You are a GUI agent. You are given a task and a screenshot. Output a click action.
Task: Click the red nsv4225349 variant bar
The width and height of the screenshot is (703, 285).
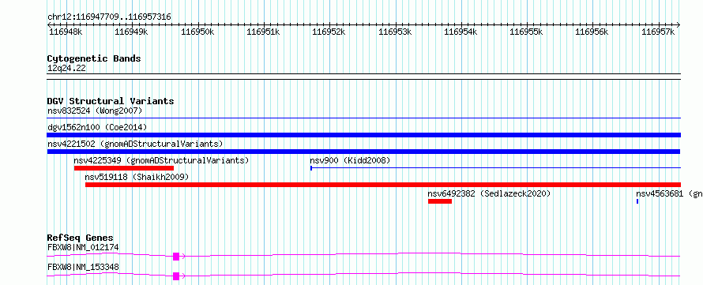click(x=124, y=168)
